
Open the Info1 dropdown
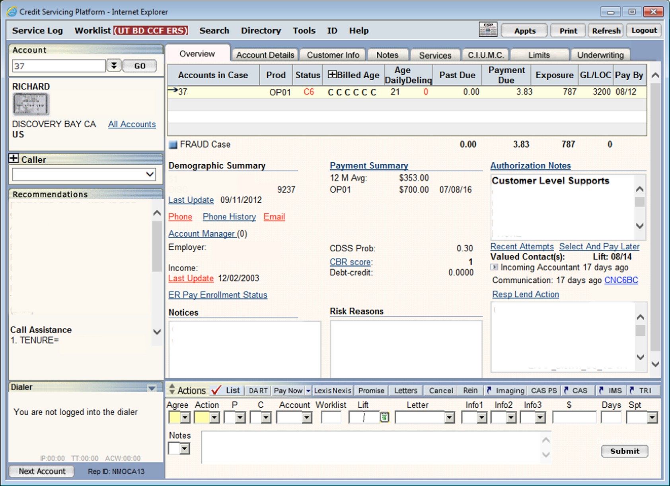(482, 418)
